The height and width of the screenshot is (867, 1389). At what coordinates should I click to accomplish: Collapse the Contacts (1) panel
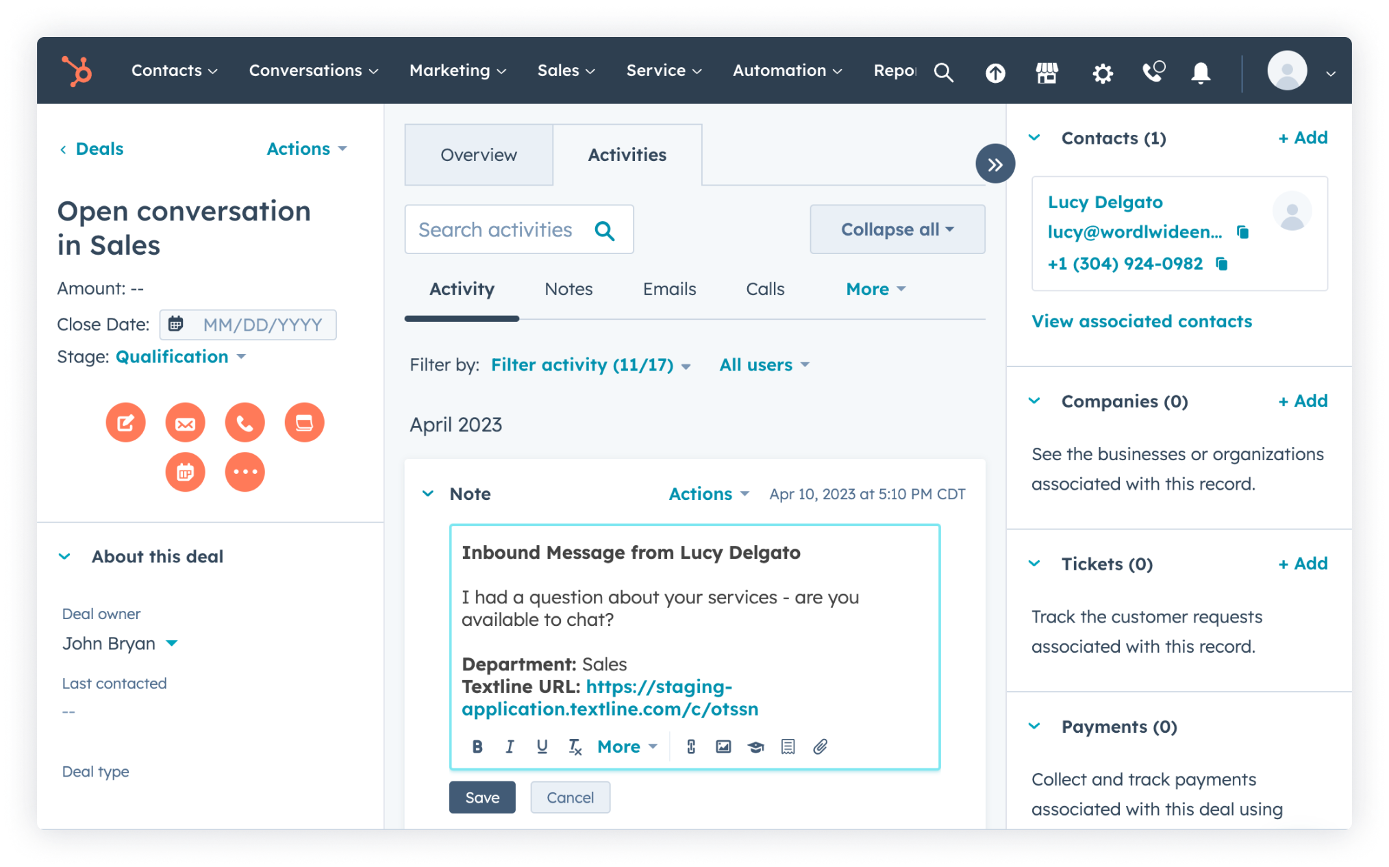pos(1034,137)
